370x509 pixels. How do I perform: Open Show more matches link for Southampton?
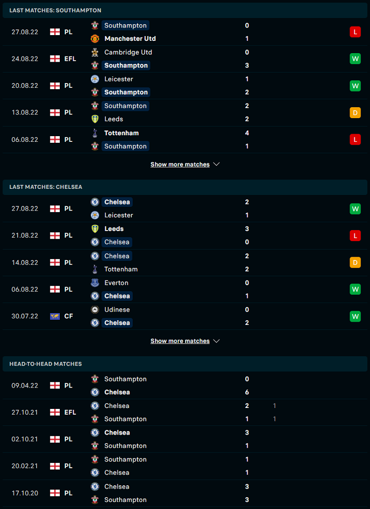click(x=180, y=165)
